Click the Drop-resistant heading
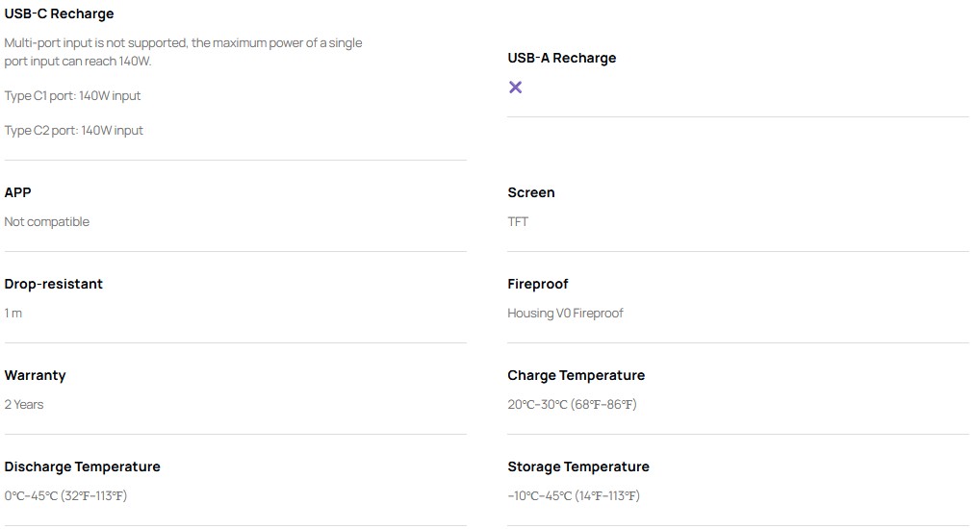This screenshot has width=974, height=529. (54, 284)
